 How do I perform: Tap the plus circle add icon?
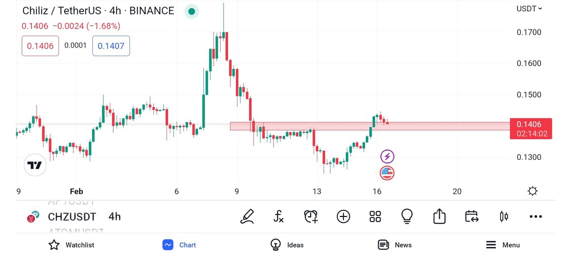tap(343, 217)
